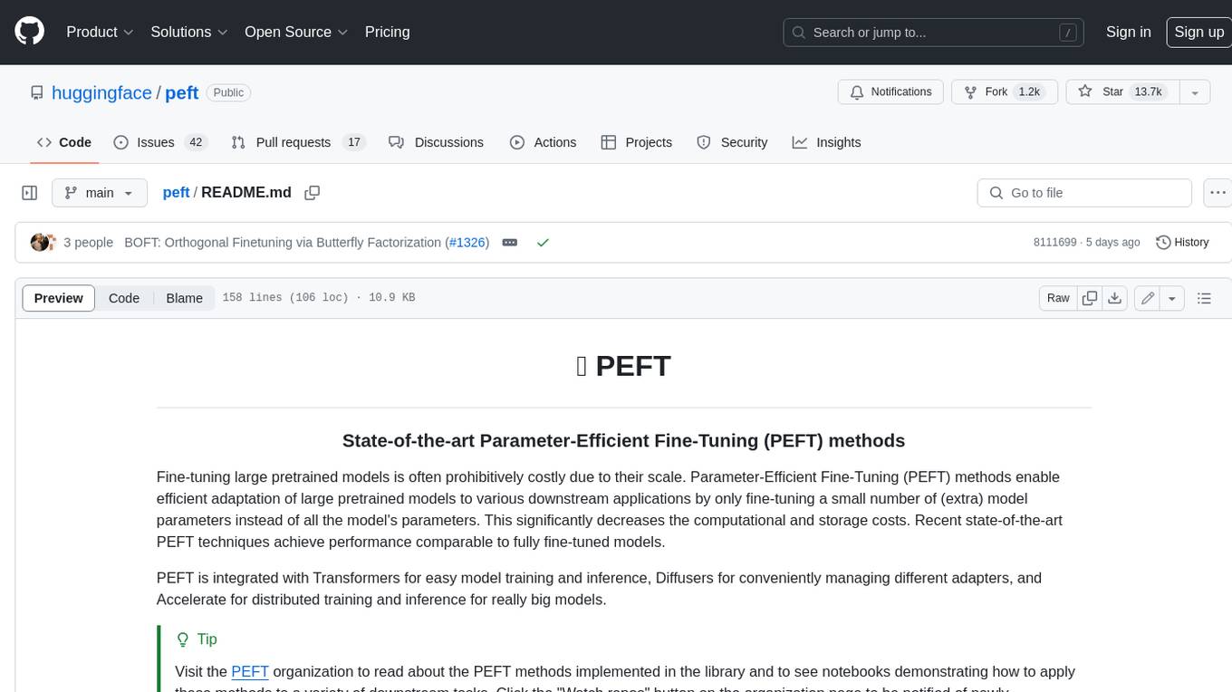
Task: Open the BOFT commit message link
Action: (x=284, y=243)
